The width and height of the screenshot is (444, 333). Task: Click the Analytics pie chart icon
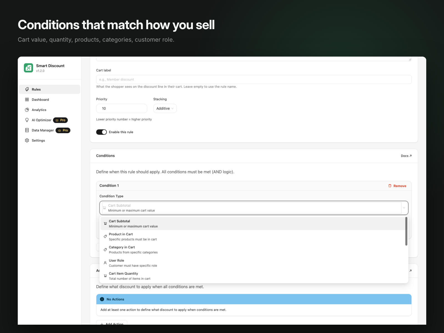point(27,110)
